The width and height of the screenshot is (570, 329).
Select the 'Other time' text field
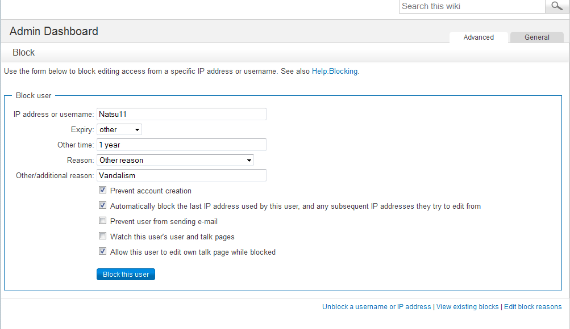pyautogui.click(x=181, y=145)
